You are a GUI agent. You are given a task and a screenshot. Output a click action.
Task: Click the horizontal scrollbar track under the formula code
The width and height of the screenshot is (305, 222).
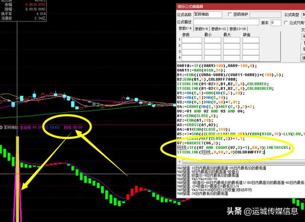[x=243, y=162]
